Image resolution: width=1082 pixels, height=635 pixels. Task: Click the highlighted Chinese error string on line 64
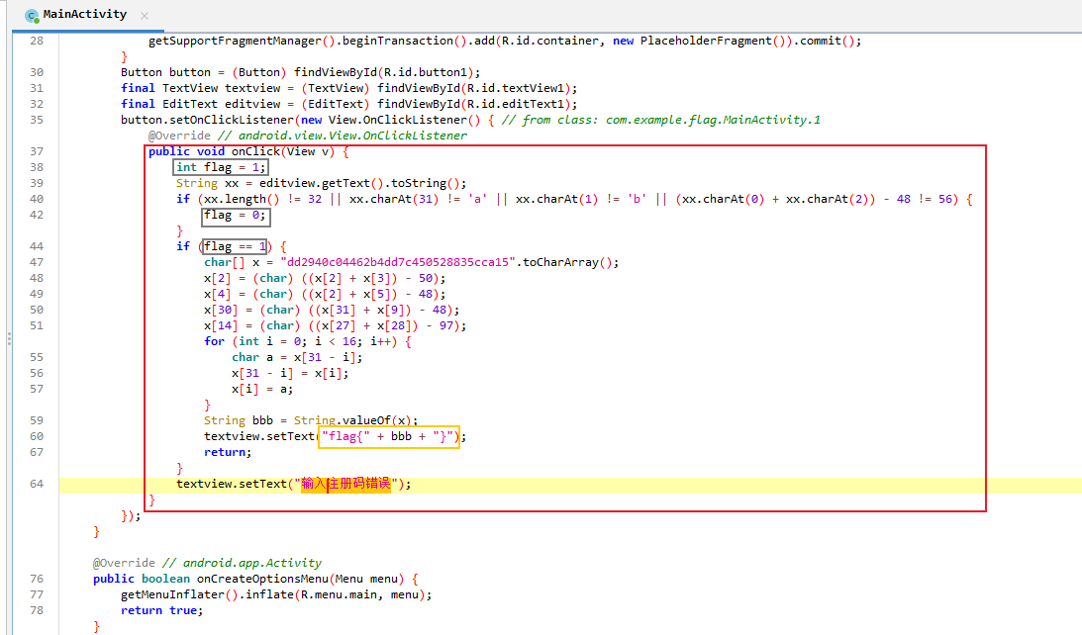coord(346,484)
